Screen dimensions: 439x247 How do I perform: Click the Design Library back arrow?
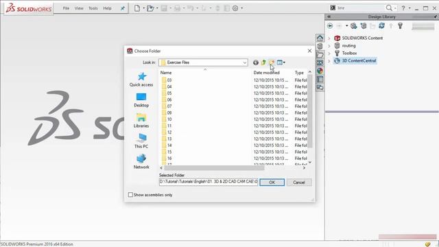click(x=330, y=26)
